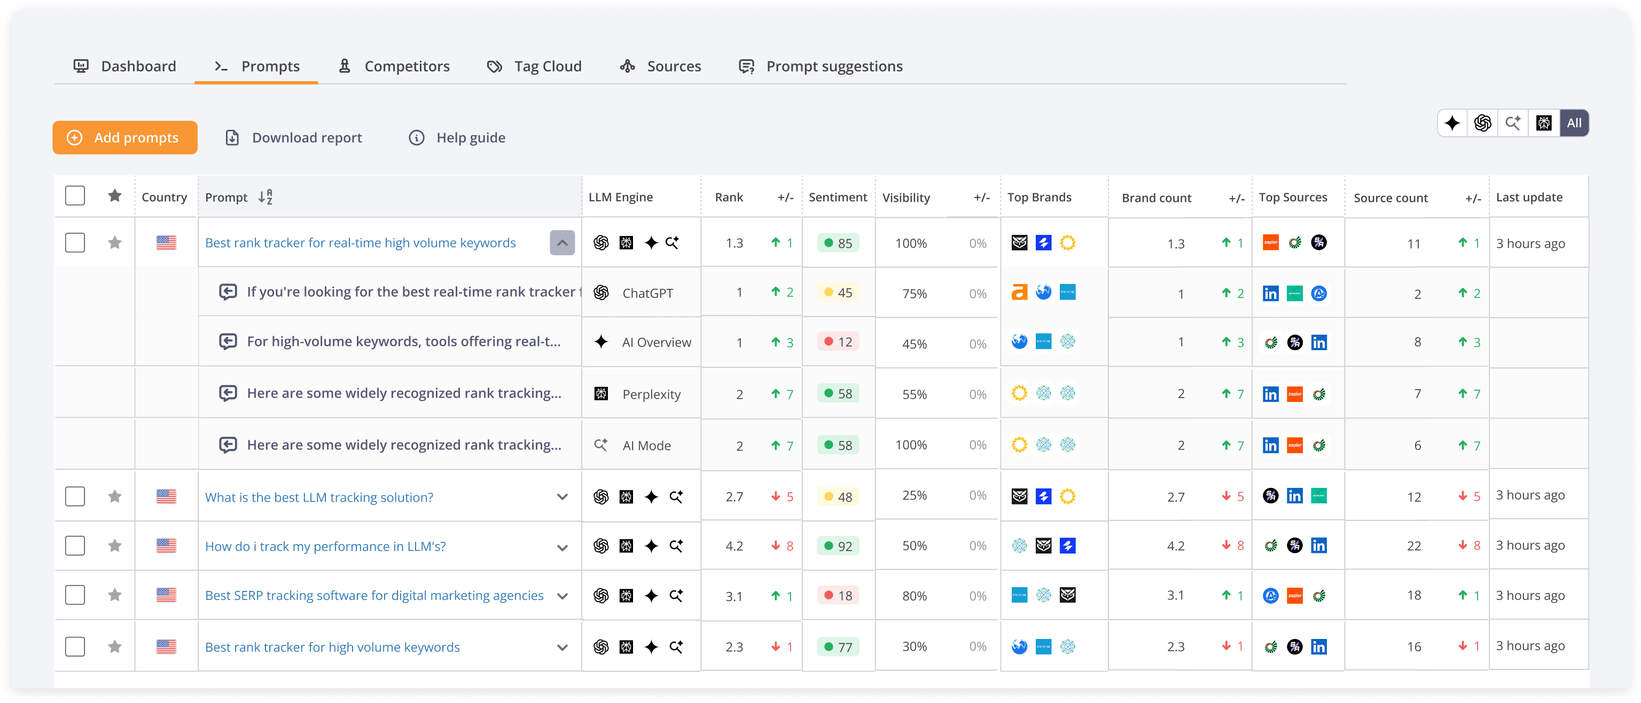1641x703 pixels.
Task: Open the Competitors tab
Action: (x=394, y=66)
